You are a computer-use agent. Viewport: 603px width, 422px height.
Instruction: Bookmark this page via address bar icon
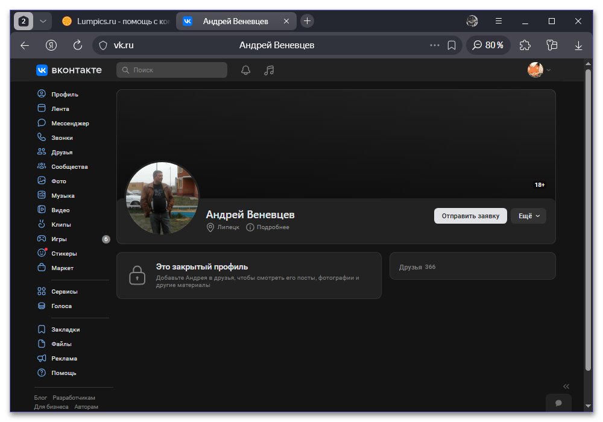(452, 45)
